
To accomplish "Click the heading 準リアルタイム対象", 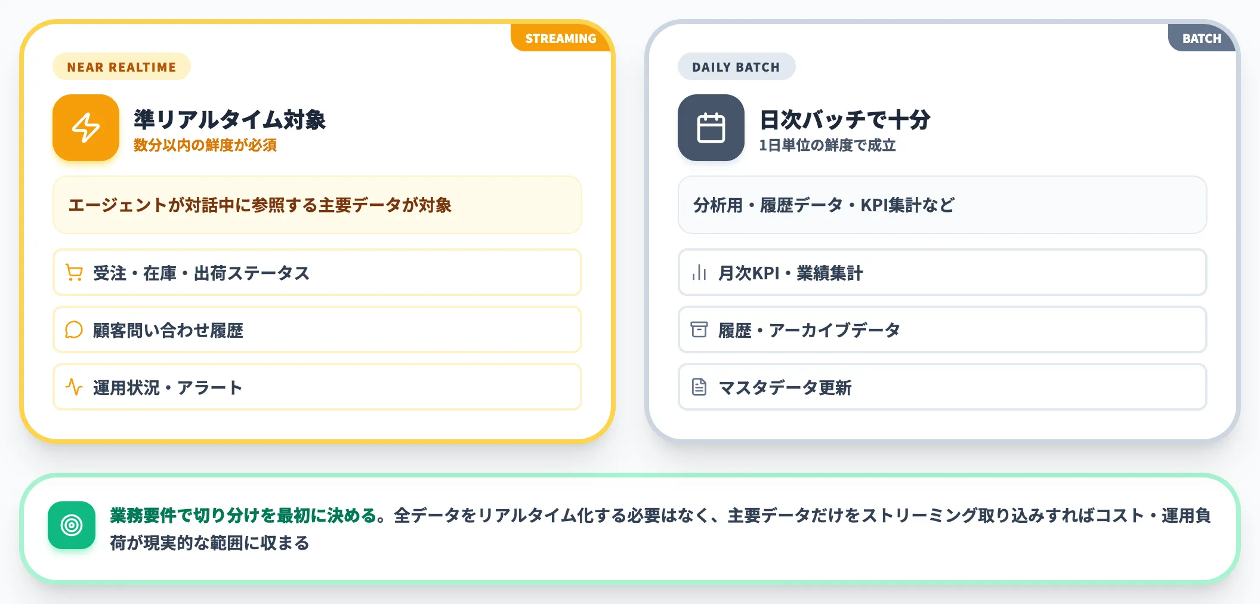I will pyautogui.click(x=230, y=120).
